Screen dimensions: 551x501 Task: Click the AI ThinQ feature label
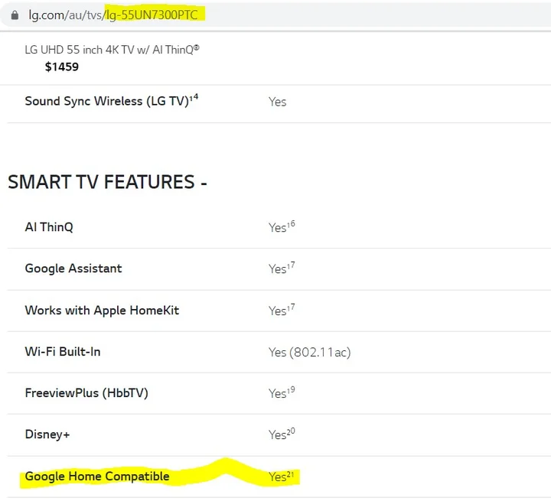[49, 227]
